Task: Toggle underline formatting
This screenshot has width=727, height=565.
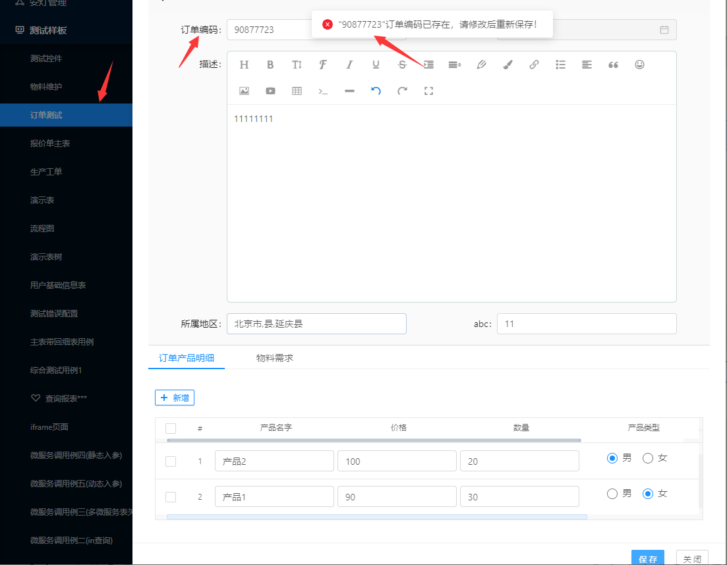Action: pos(376,65)
